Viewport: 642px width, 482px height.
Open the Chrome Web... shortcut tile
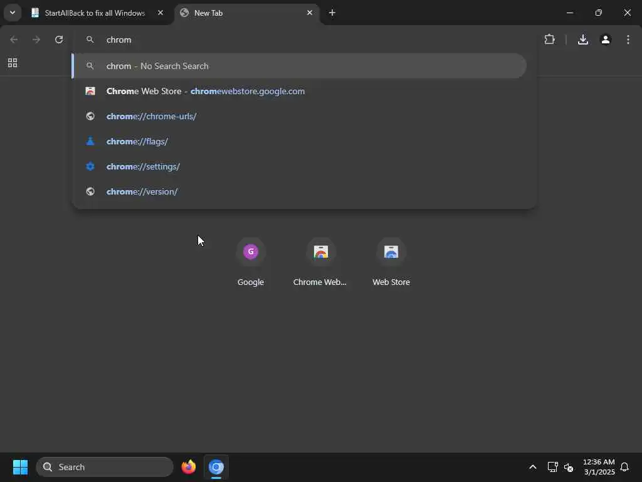click(320, 262)
